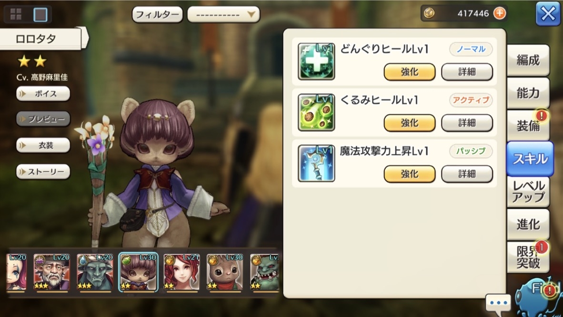Click 詳細 for くるみヒールLv1
The height and width of the screenshot is (317, 563).
(x=467, y=123)
